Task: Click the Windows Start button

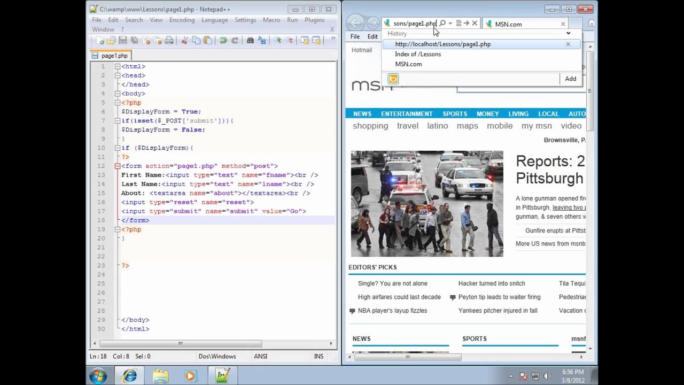Action: click(98, 376)
